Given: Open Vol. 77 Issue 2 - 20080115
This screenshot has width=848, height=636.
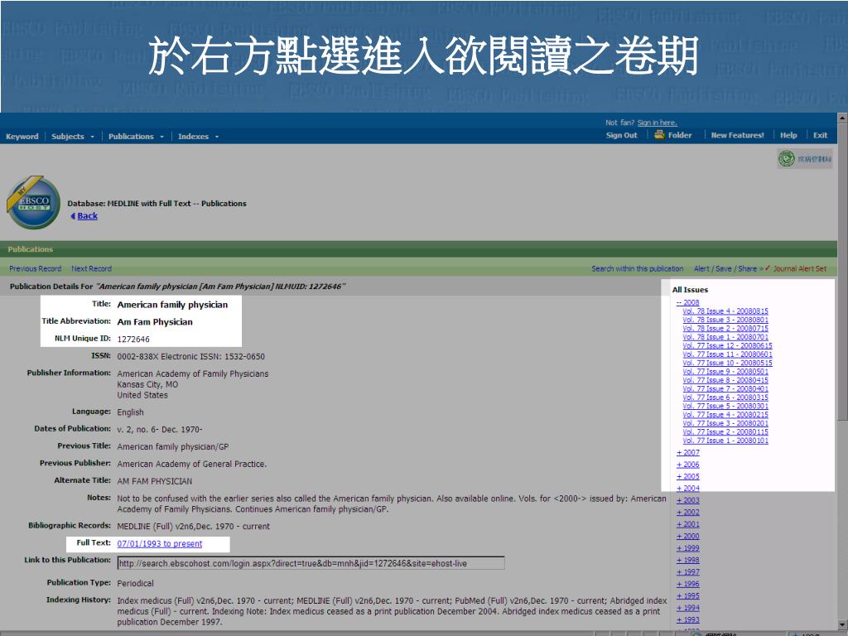Looking at the screenshot, I should [x=725, y=432].
